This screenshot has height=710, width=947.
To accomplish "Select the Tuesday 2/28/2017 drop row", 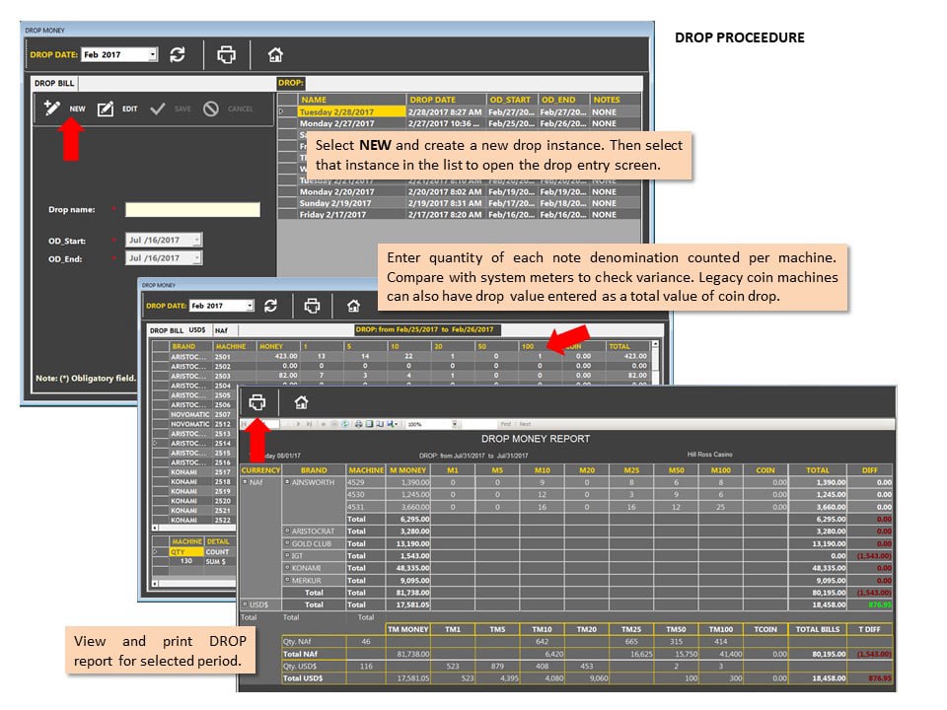I will [x=459, y=111].
